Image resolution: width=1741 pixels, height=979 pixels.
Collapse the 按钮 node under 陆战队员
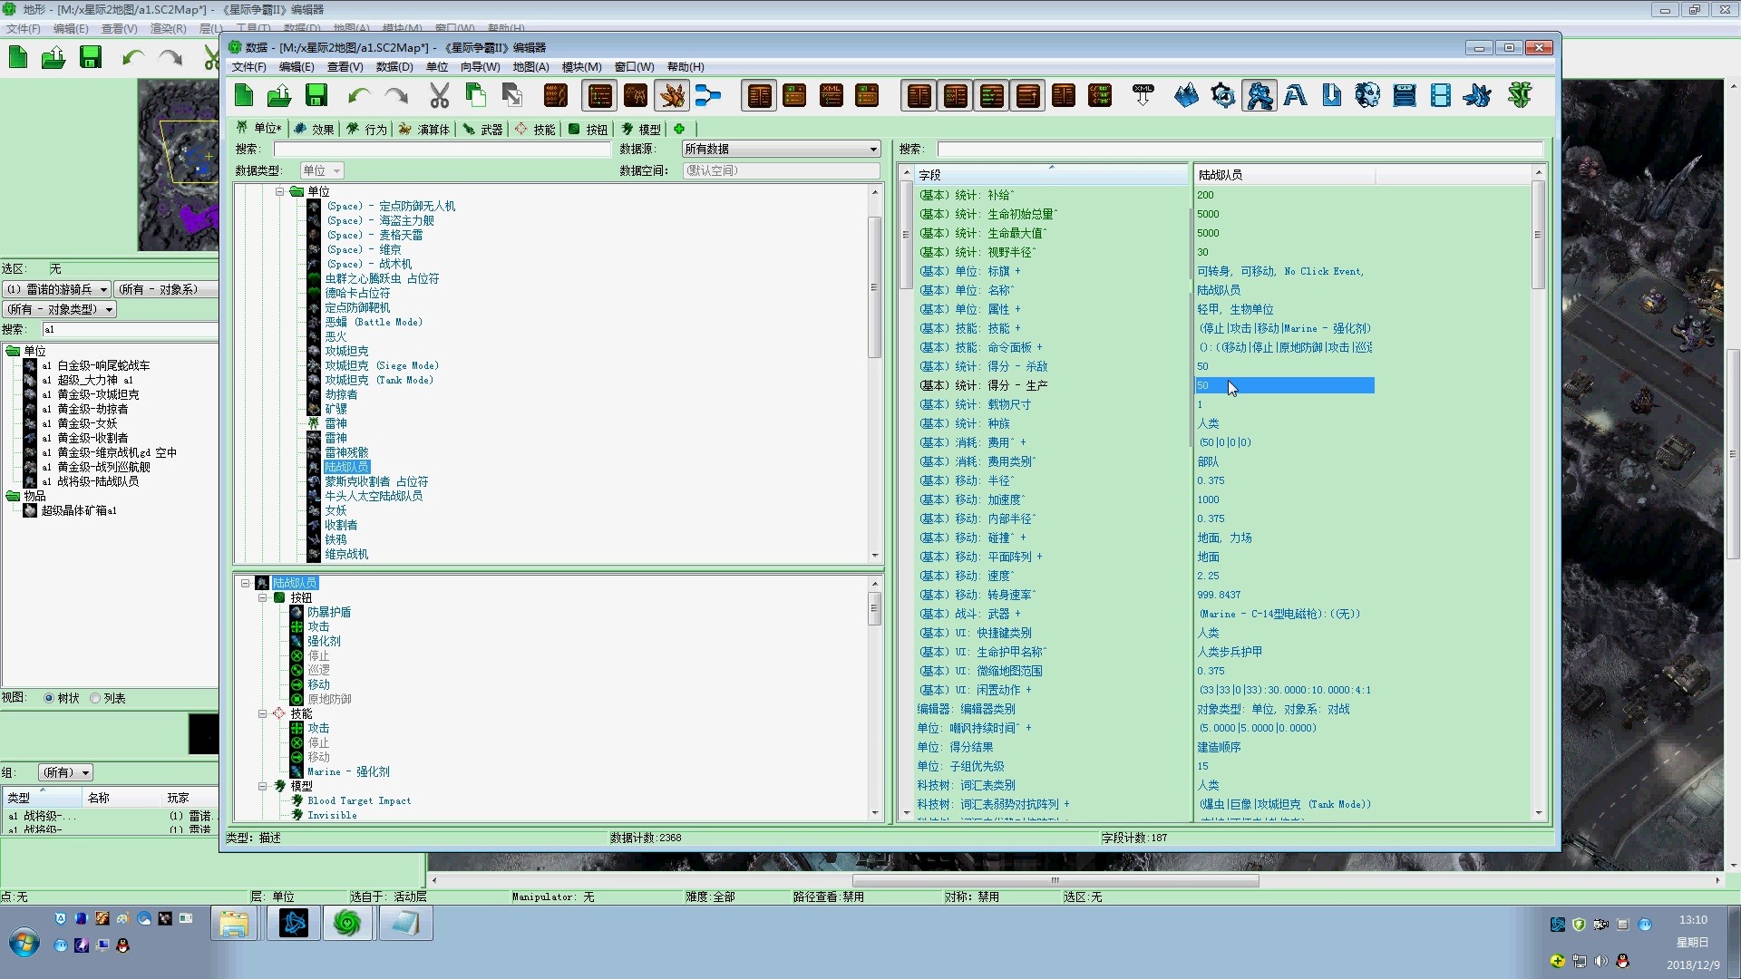tap(263, 597)
